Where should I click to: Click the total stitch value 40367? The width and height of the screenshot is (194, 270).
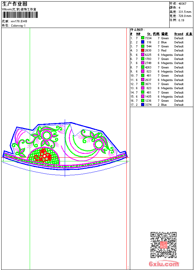click(182, 4)
